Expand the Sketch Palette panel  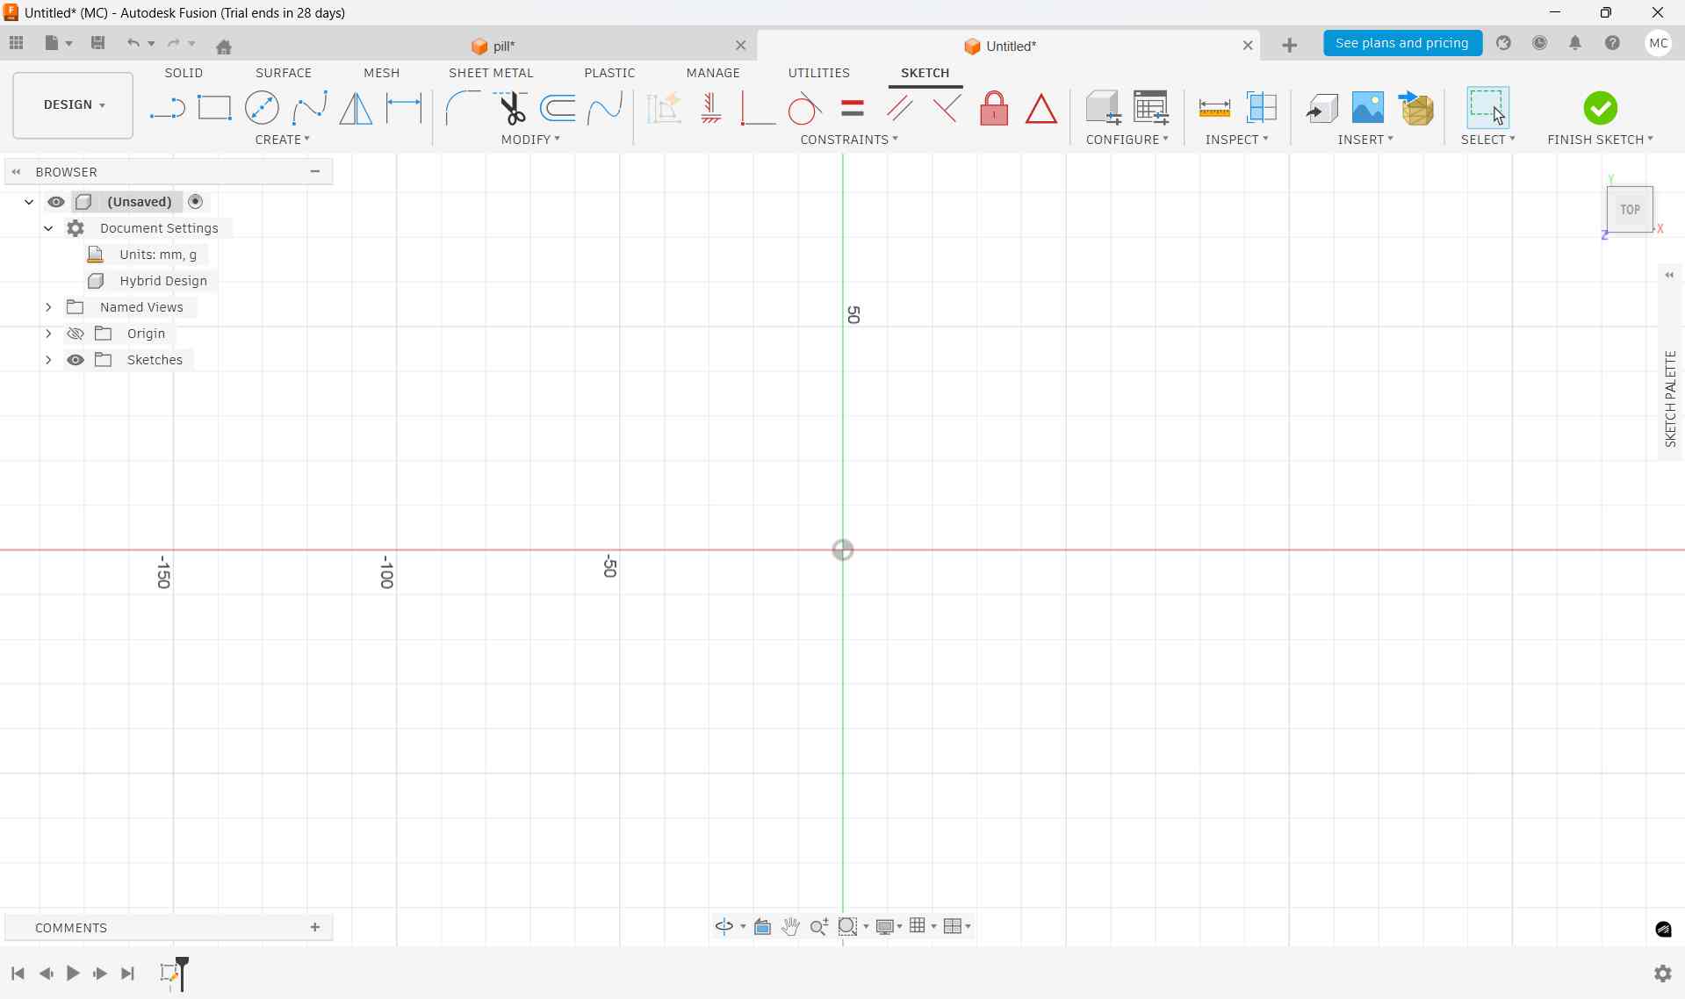coord(1669,276)
